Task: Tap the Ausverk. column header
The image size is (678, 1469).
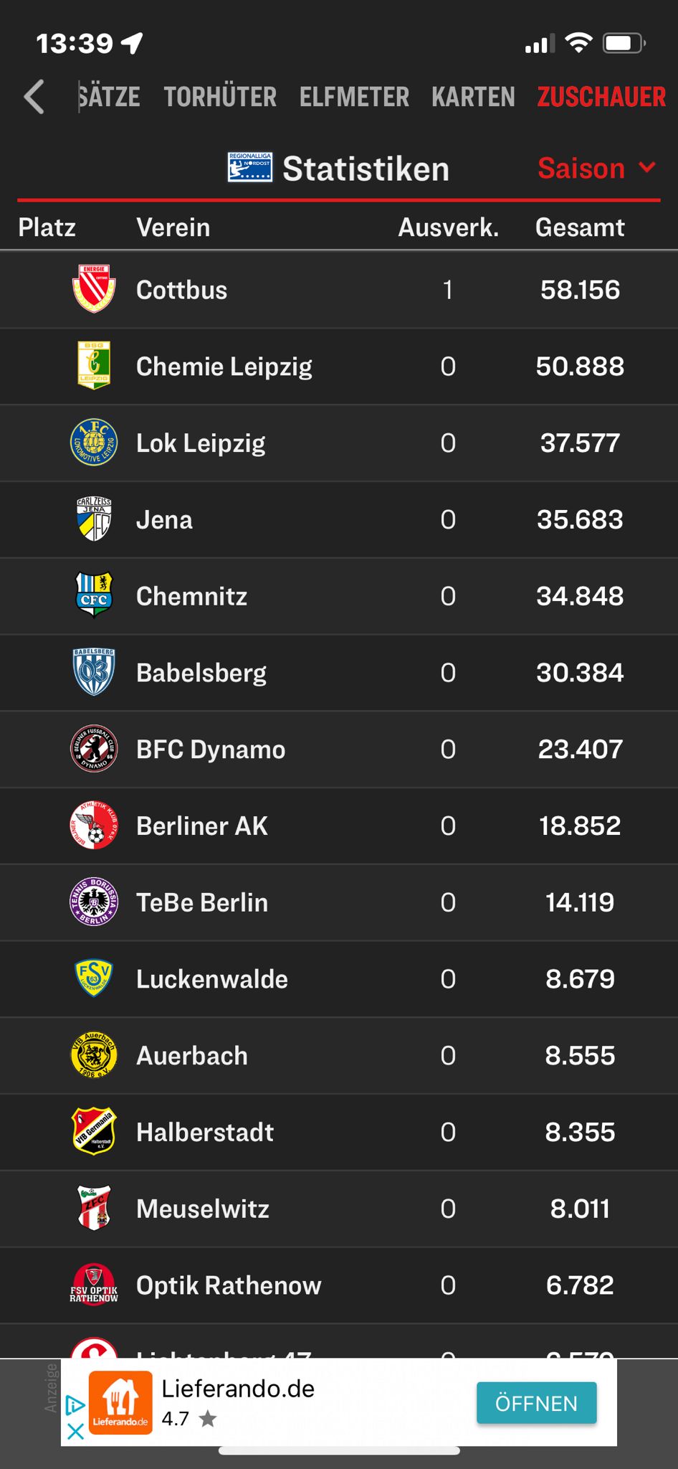Action: tap(448, 227)
